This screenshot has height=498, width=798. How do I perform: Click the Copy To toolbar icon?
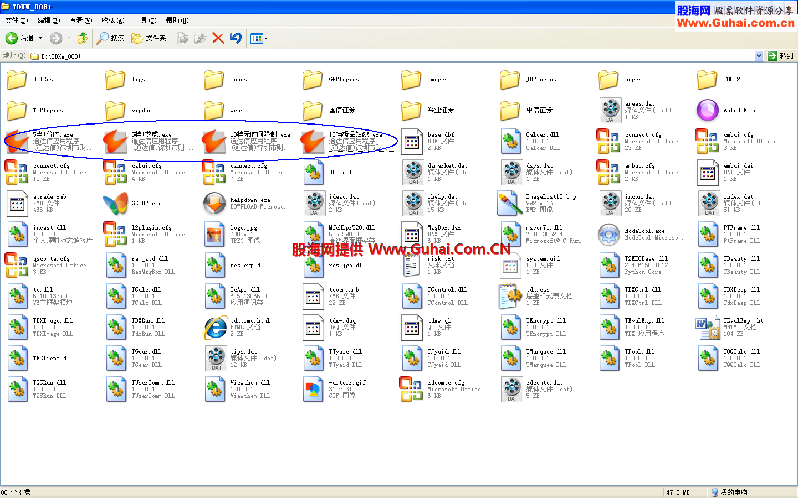pos(200,38)
